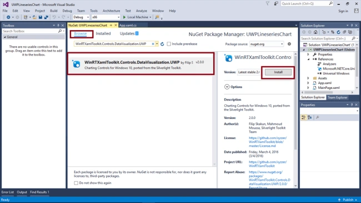This screenshot has height=203, width=361.
Task: Open the Local Machine target dropdown arrow
Action: point(151,17)
